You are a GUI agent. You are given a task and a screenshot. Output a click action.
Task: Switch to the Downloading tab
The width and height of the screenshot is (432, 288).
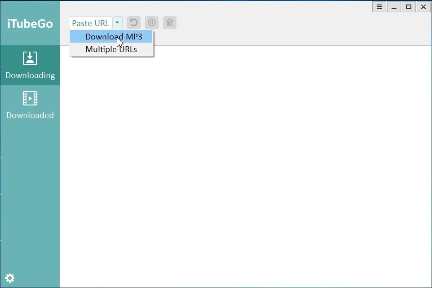(x=30, y=65)
